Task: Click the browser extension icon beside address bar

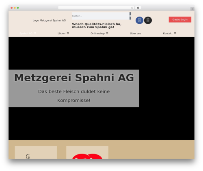Action: tap(138, 8)
